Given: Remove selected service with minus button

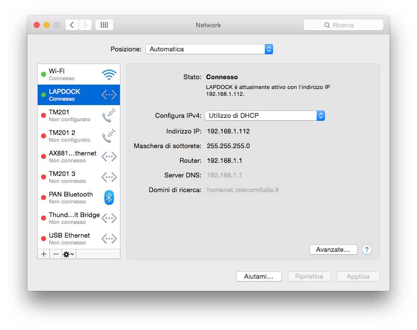Looking at the screenshot, I should 56,254.
